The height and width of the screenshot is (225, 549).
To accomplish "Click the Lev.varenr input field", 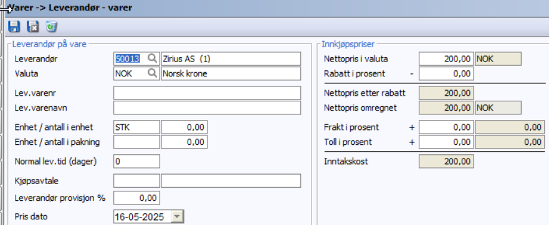I will click(207, 93).
